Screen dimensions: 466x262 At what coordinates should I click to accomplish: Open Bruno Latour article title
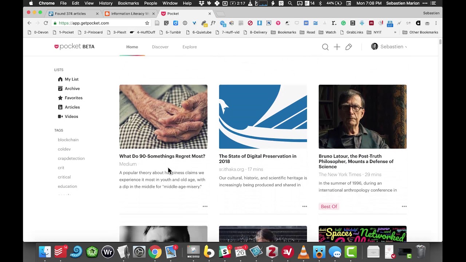pos(356,161)
